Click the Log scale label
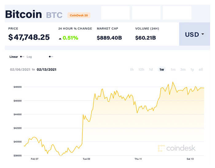Screen dimensions: 215x168 pos(29,57)
